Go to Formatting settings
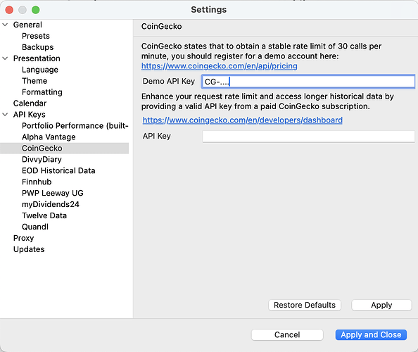 (x=42, y=92)
